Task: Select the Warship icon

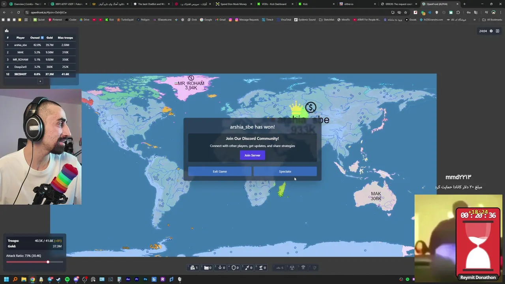Action: [279, 267]
